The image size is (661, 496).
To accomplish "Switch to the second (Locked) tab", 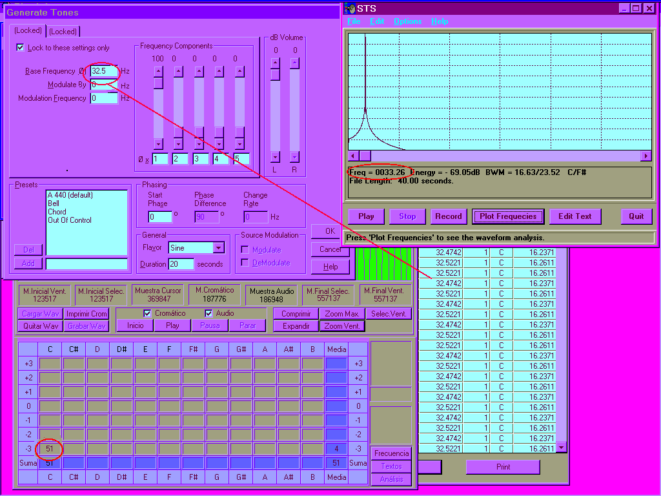I will (x=63, y=31).
